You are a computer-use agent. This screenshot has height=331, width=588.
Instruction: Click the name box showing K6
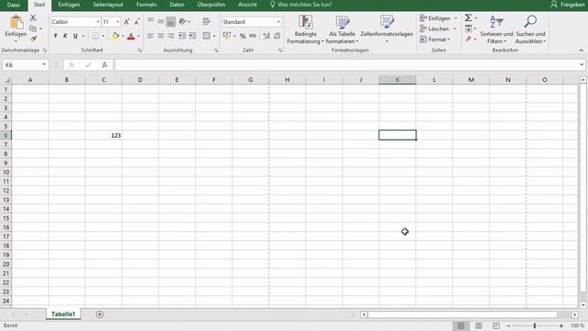[x=25, y=65]
